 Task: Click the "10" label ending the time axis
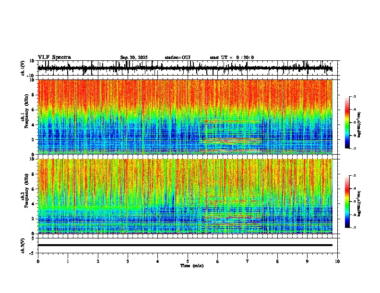pyautogui.click(x=337, y=261)
